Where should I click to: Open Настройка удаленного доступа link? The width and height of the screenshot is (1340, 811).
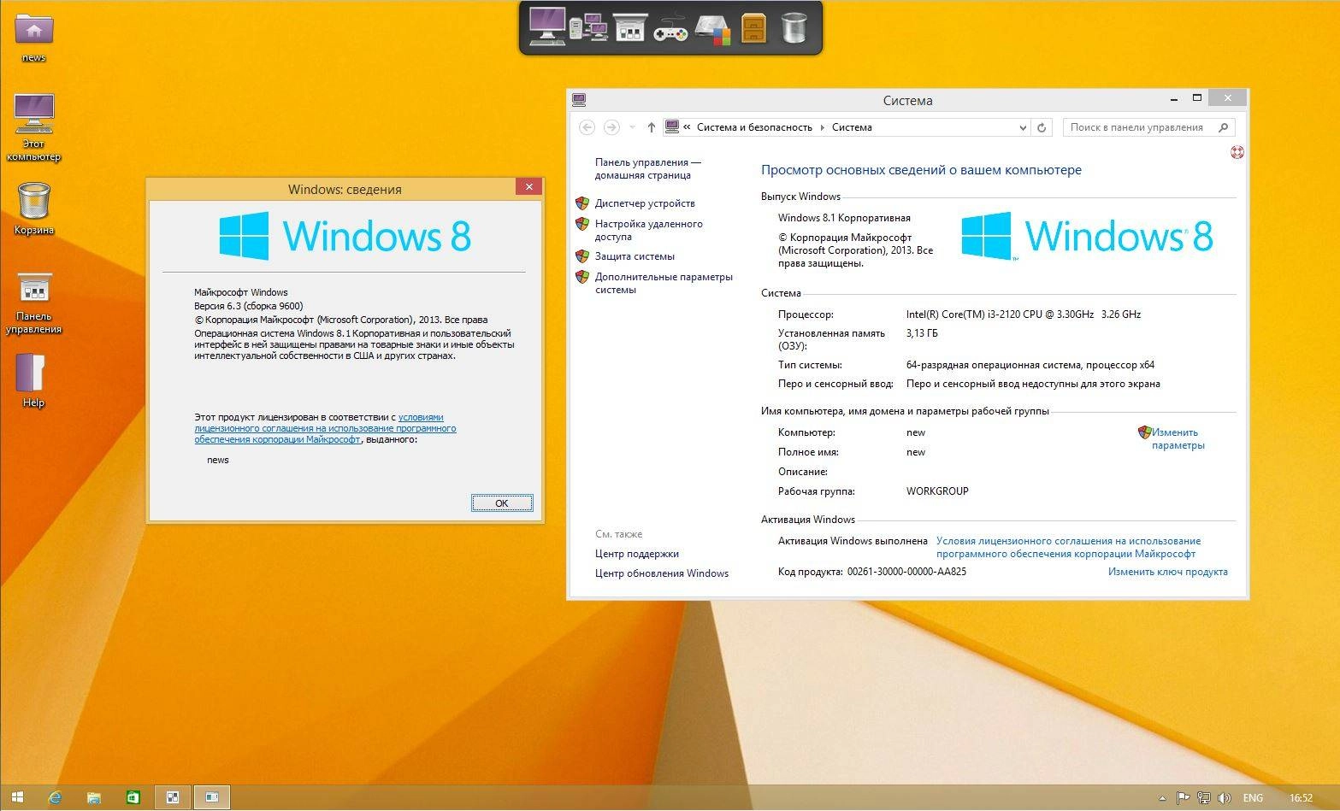pyautogui.click(x=649, y=230)
